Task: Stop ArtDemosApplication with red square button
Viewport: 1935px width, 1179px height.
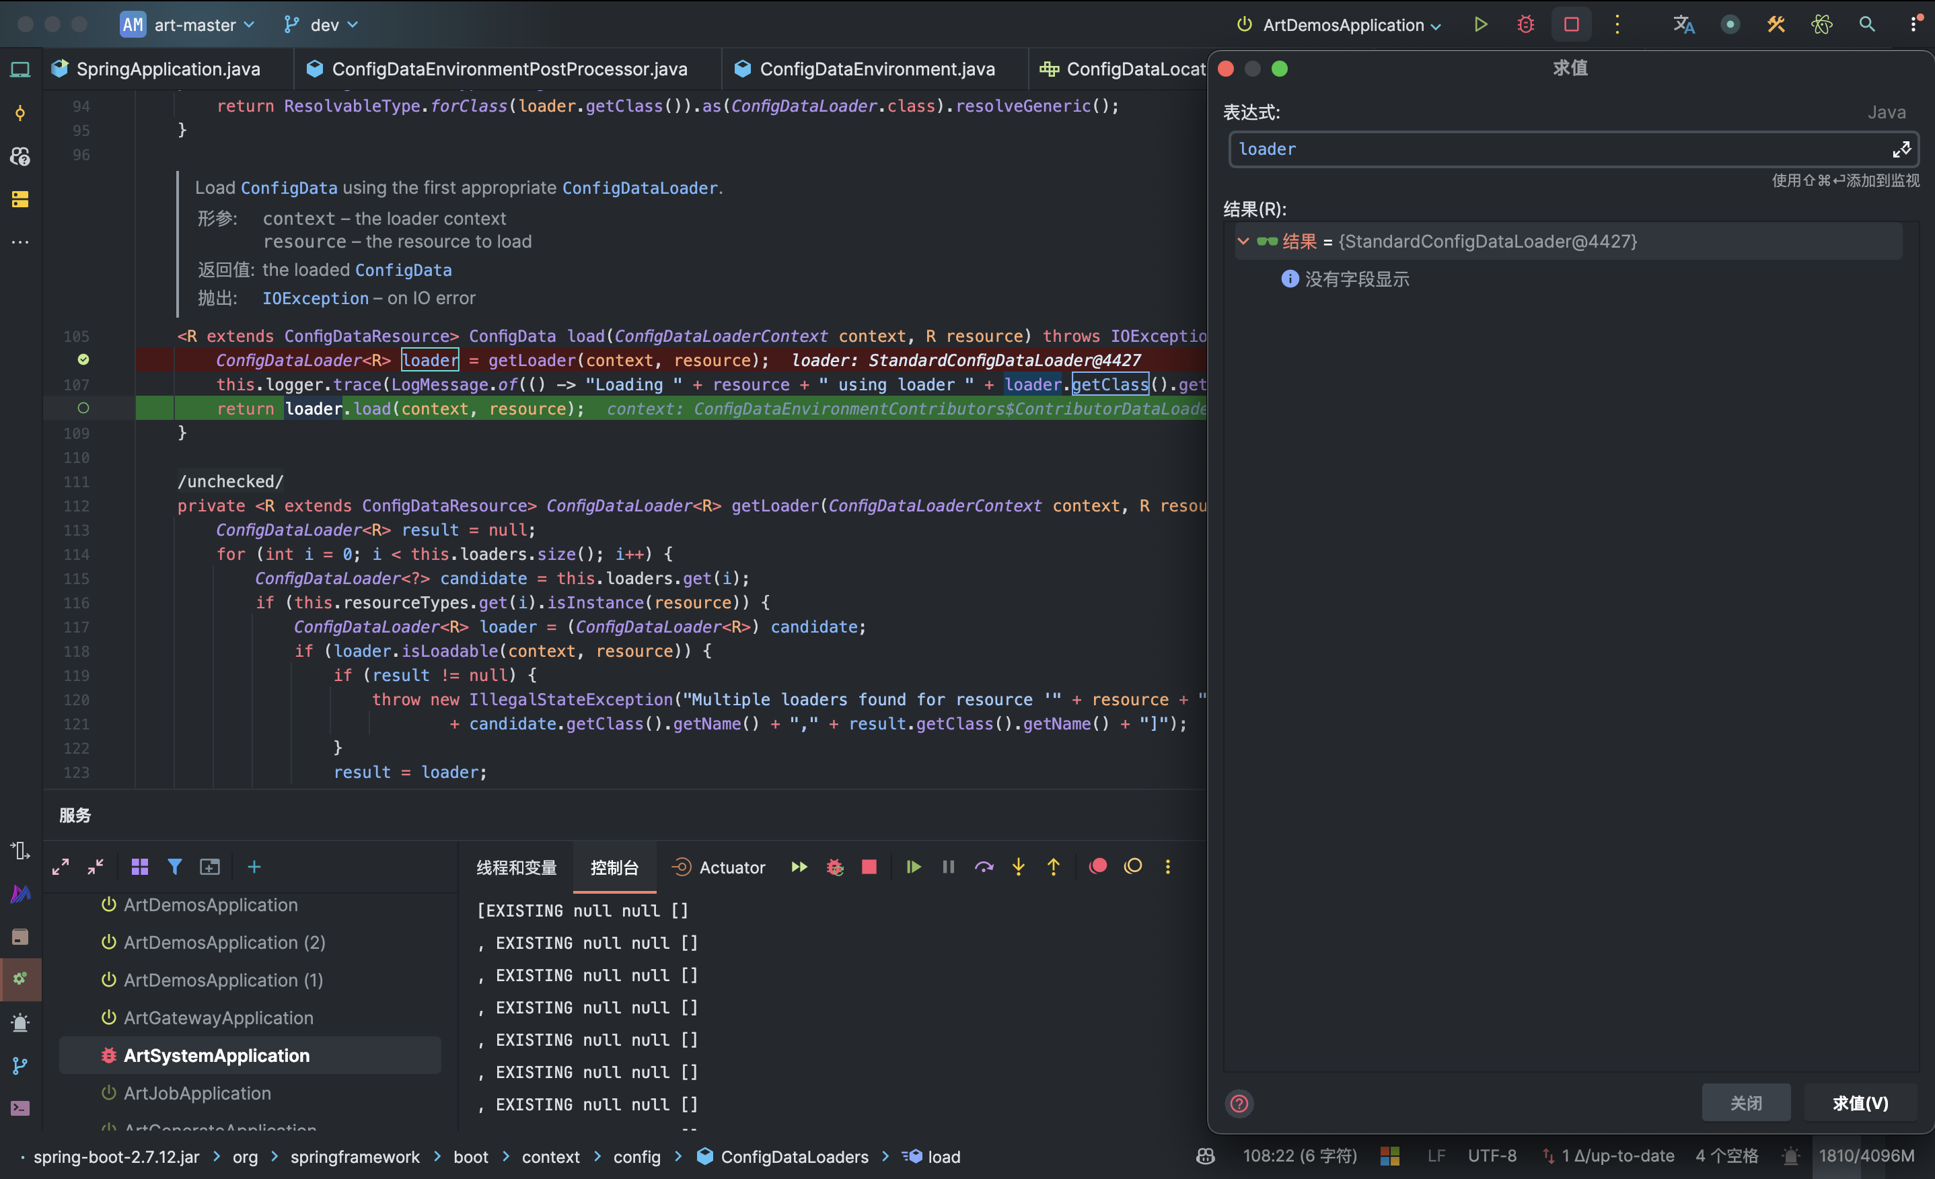Action: pos(1572,24)
